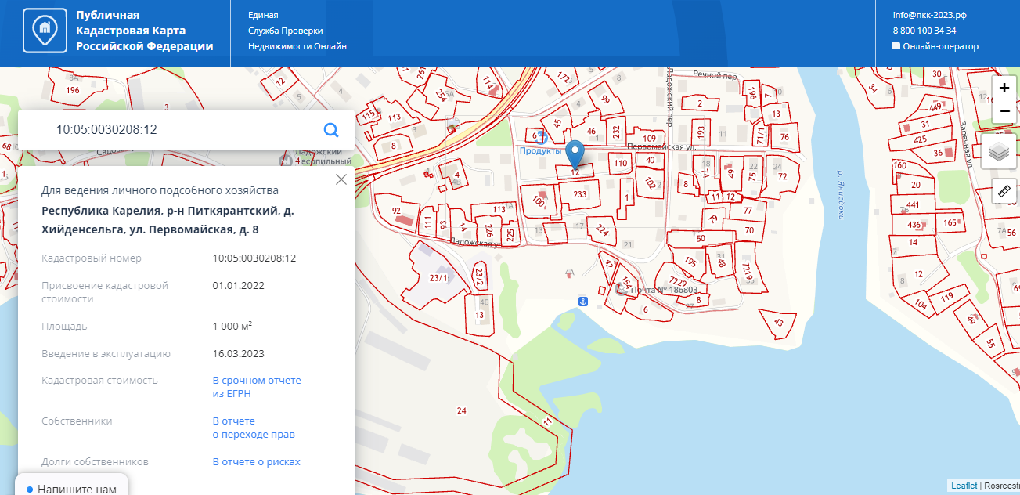Screen dimensions: 1020x495
Task: Select parcel 233 on the map
Action: coord(580,194)
